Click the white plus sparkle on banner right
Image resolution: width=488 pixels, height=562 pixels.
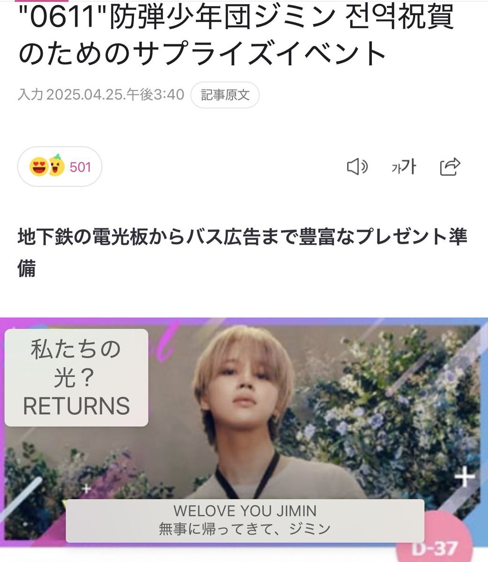(x=465, y=478)
